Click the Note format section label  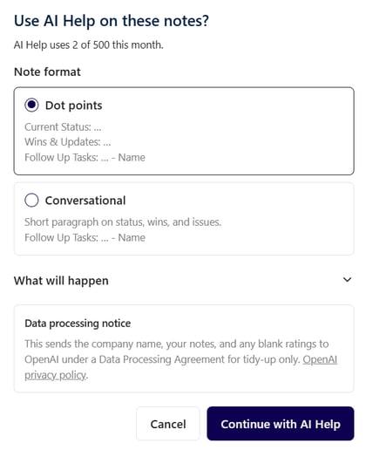[47, 72]
